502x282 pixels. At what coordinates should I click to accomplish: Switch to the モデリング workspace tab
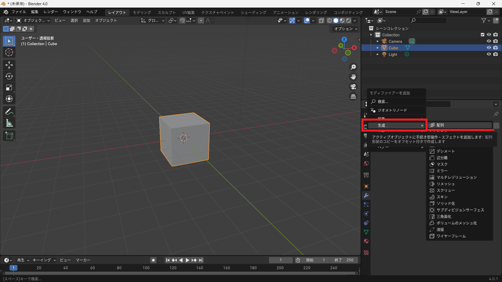point(142,12)
